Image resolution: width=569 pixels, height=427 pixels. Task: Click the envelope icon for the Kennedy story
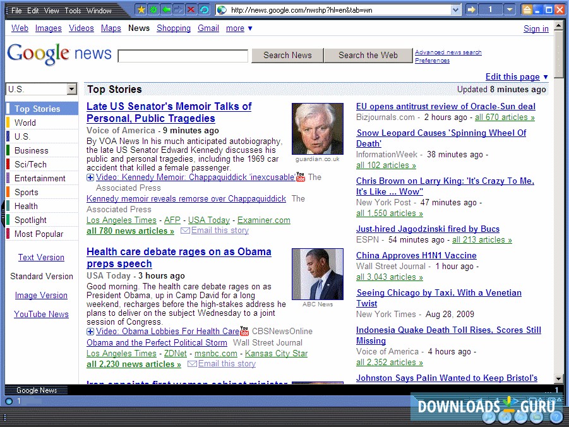tap(185, 231)
